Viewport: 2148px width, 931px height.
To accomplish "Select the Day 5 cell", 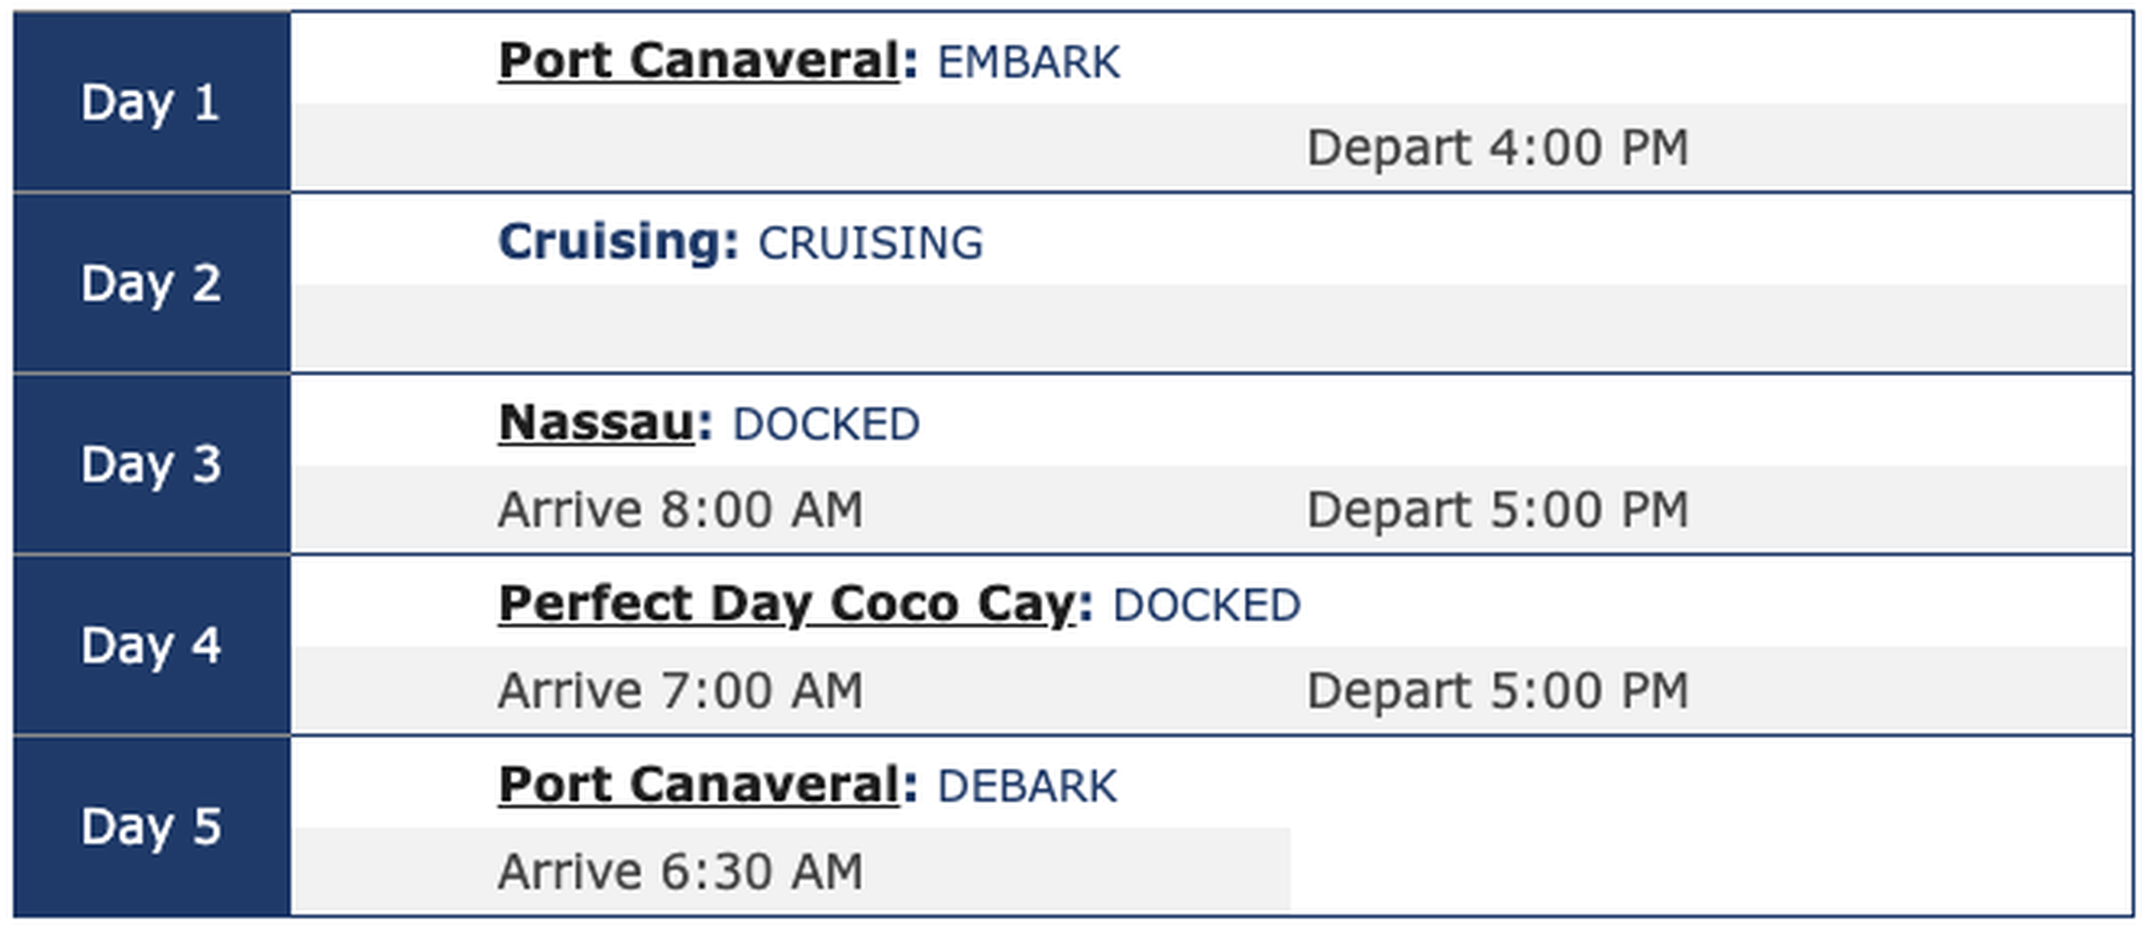I will tap(151, 826).
